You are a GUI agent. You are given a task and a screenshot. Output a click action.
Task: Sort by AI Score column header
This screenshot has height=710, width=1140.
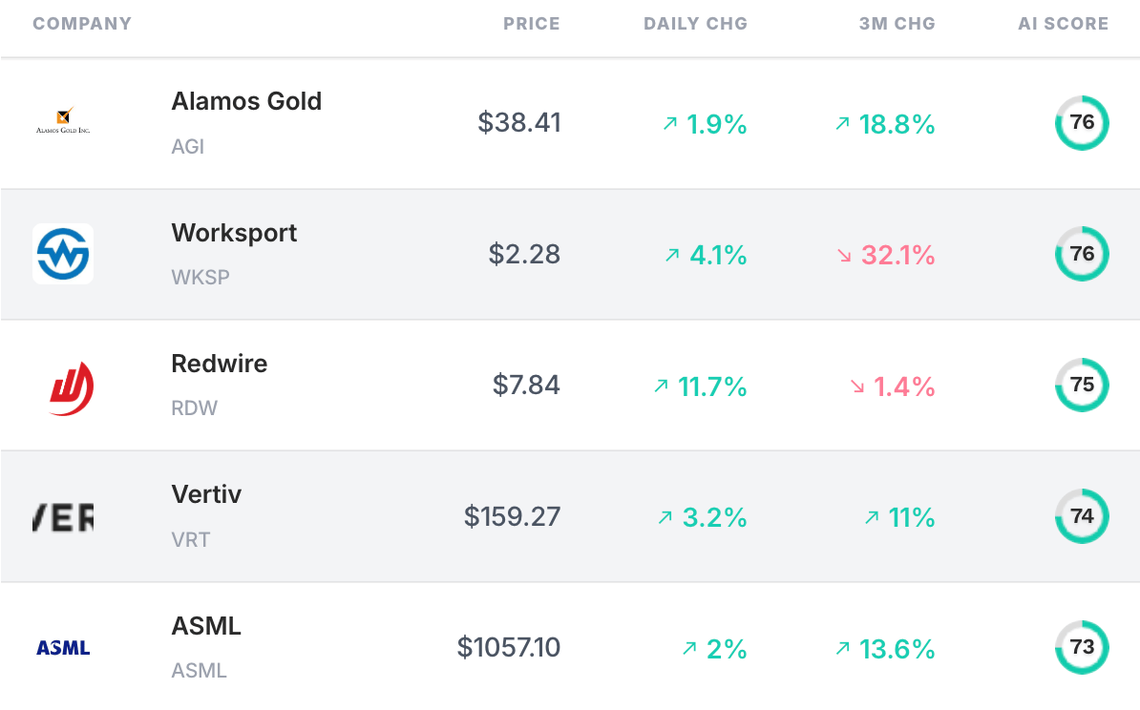tap(1063, 24)
